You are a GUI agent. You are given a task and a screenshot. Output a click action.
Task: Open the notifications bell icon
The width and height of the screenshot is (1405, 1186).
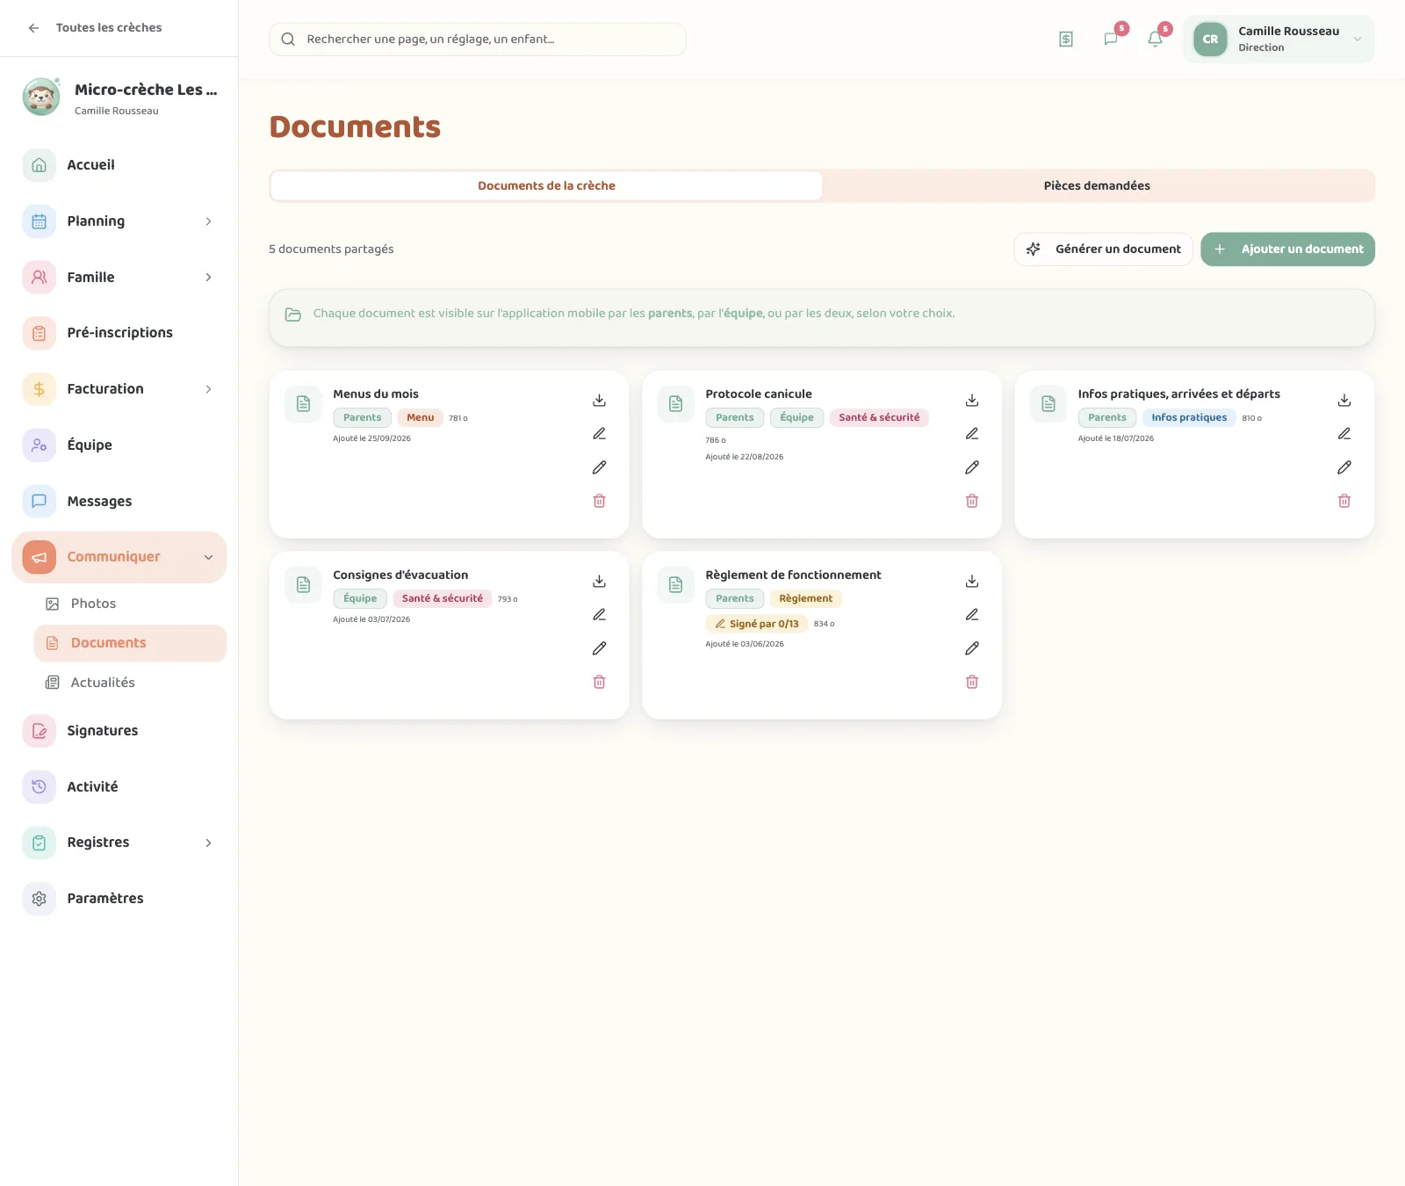click(1156, 39)
